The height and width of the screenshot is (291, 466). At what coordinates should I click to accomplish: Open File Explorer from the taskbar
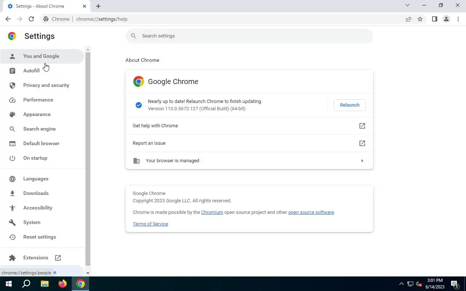click(x=44, y=284)
